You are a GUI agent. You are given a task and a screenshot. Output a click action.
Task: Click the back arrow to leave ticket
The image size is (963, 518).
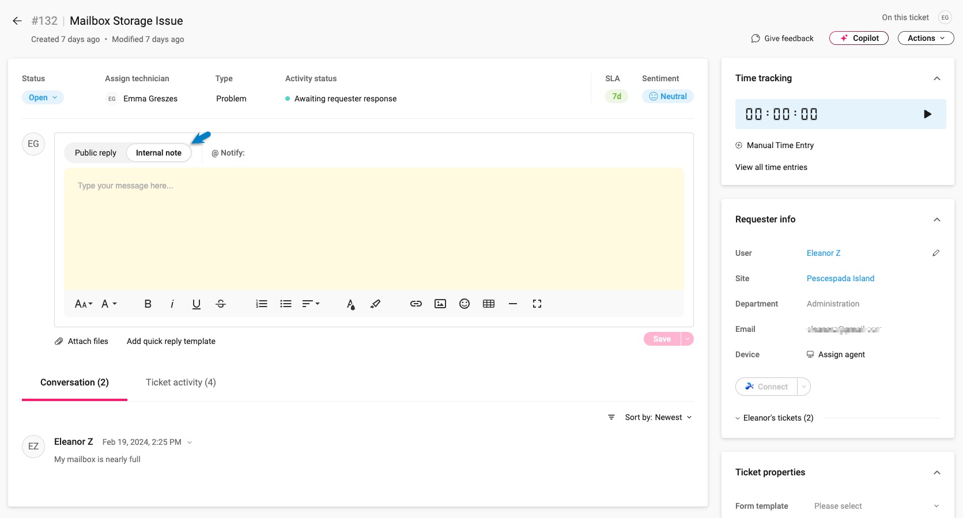(17, 21)
